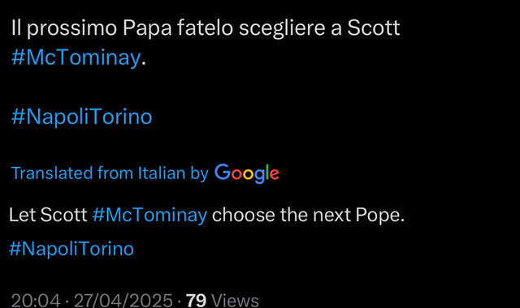Open the #NapoliTorino hashtag in original Italian post
The height and width of the screenshot is (308, 520).
(81, 117)
